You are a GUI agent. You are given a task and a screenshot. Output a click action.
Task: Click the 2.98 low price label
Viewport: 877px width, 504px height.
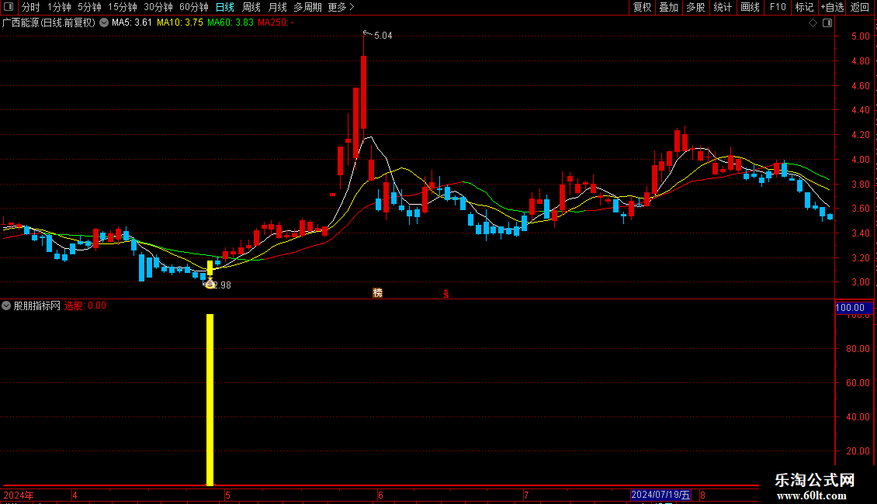click(x=222, y=285)
